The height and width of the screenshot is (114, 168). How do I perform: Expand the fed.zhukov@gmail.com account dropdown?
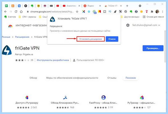tap(146, 25)
